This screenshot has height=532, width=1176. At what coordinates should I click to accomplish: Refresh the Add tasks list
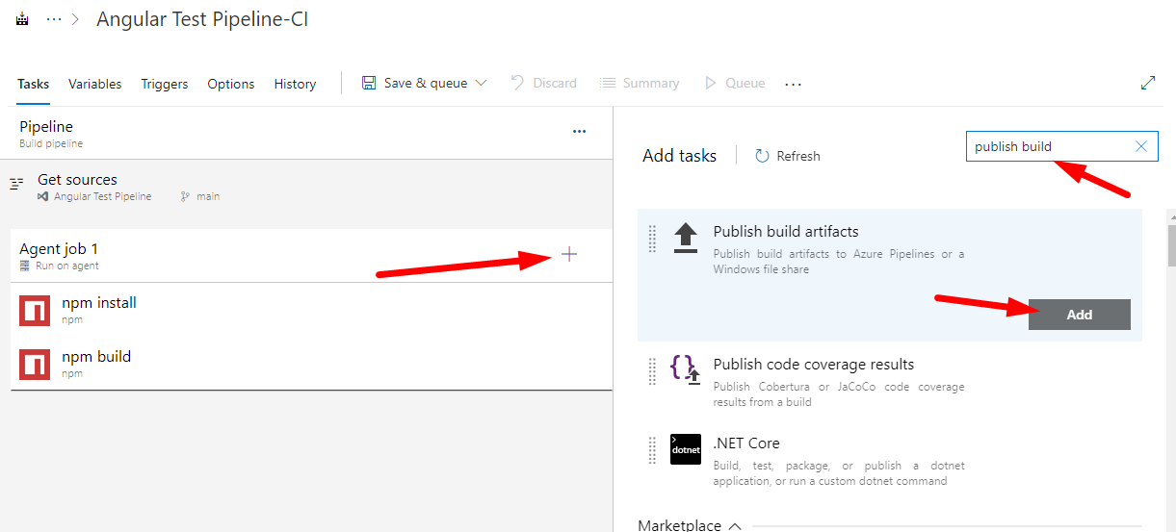(x=787, y=156)
